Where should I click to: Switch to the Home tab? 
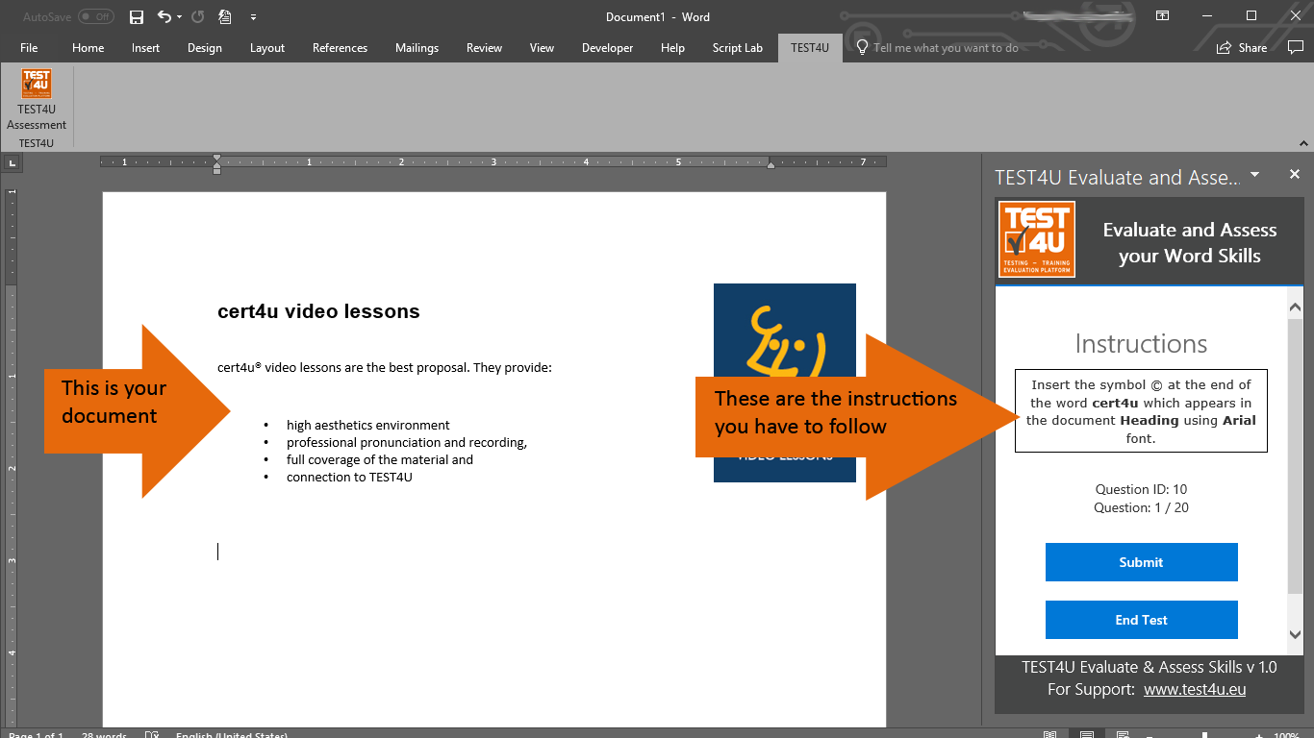88,48
